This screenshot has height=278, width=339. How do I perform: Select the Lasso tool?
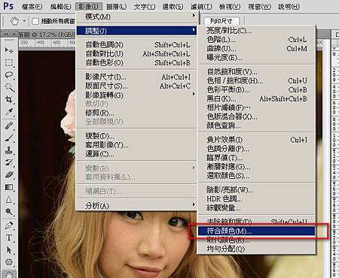(9, 75)
